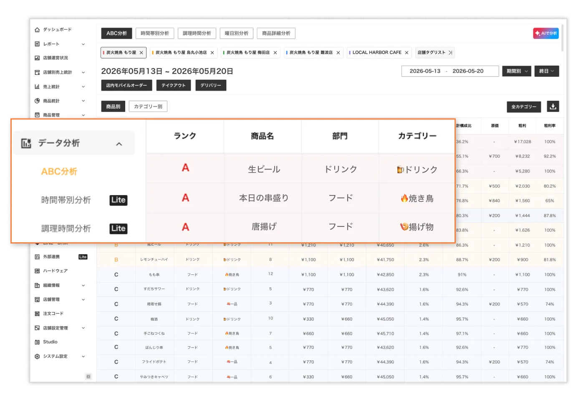
Task: Click the ハードウェア sidebar icon
Action: (37, 271)
